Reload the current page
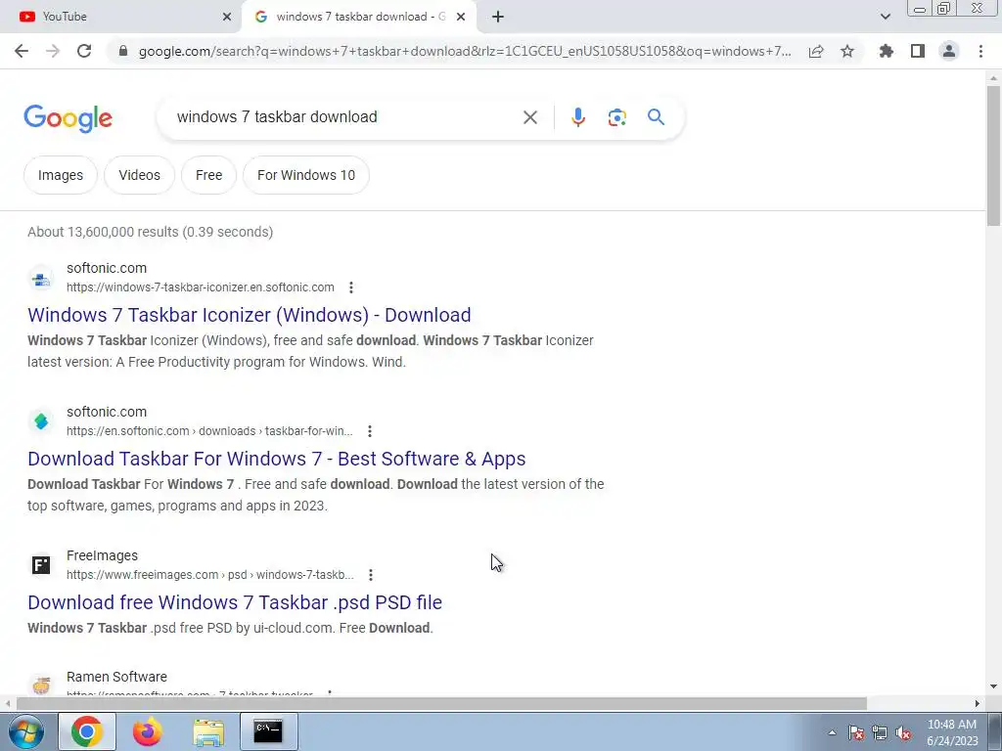Screen dimensions: 1002x751 (x=84, y=51)
